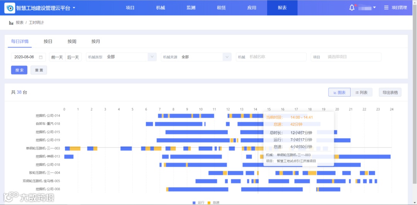417x205 pixels.
Task: Click the 重置 button
Action: [x=39, y=70]
